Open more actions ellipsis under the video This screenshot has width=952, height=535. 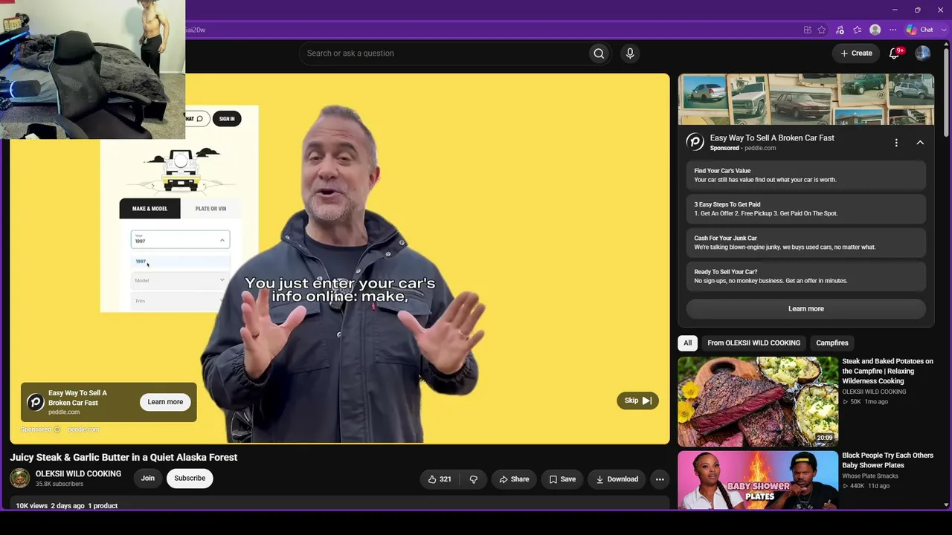coord(660,479)
